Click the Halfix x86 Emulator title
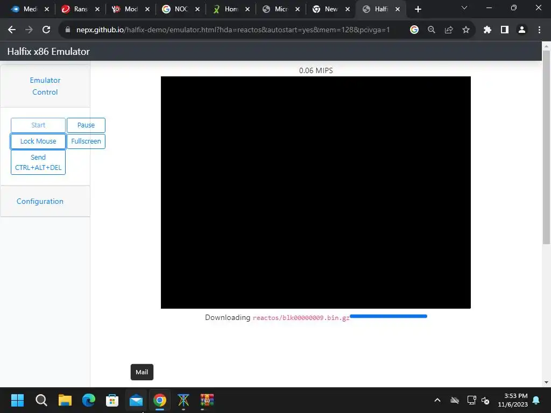This screenshot has height=413, width=551. point(48,52)
